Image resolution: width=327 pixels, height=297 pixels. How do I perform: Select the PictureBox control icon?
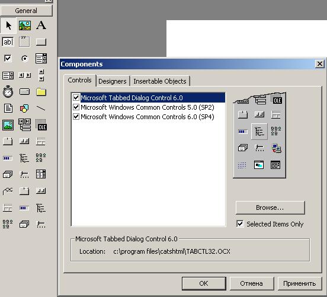(x=25, y=25)
